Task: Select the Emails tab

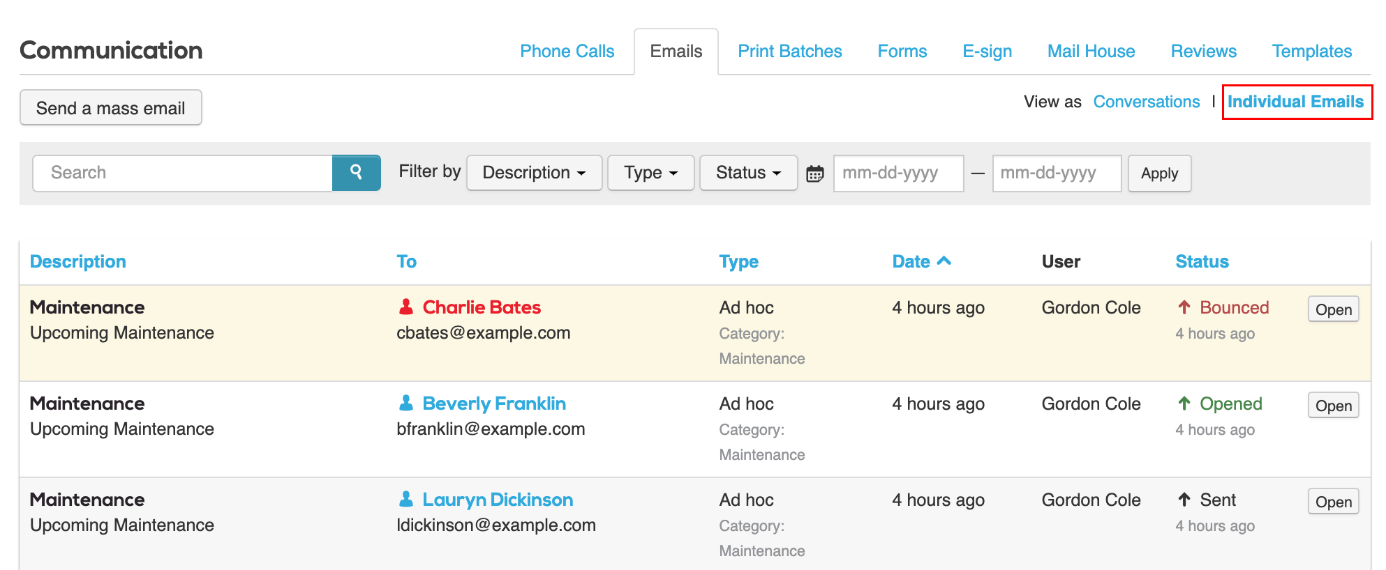Action: 676,51
